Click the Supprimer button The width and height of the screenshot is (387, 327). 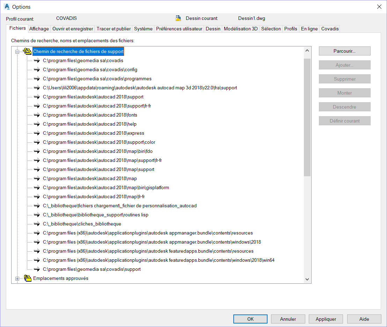344,79
